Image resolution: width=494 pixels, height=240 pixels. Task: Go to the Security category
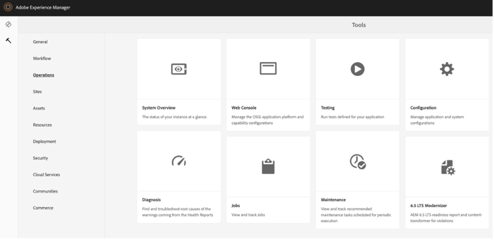point(40,158)
